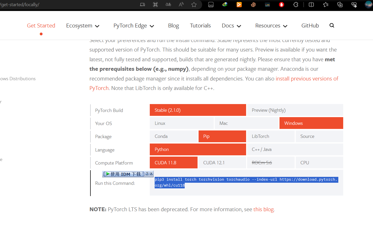Open 'this blog' link about LTS
Screen dimensions: 373x244
click(263, 209)
